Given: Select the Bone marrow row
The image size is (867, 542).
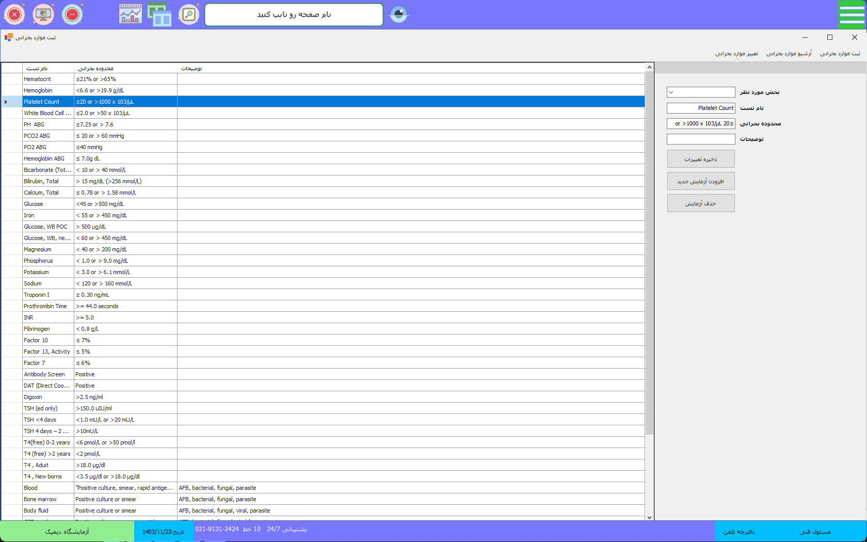Looking at the screenshot, I should pyautogui.click(x=323, y=499).
